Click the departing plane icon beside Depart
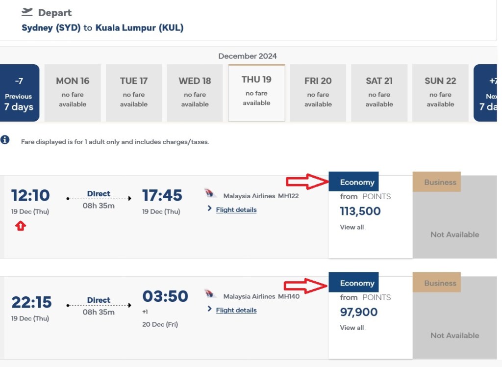This screenshot has width=502, height=367. [x=27, y=12]
